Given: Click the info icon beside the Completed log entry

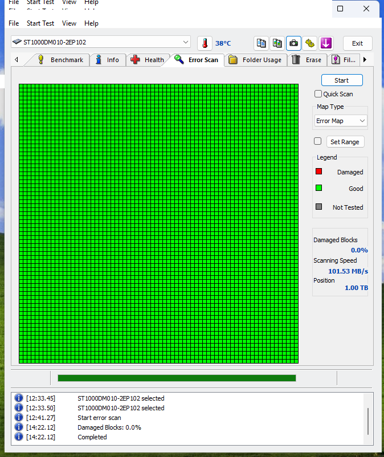Looking at the screenshot, I should click(x=19, y=437).
